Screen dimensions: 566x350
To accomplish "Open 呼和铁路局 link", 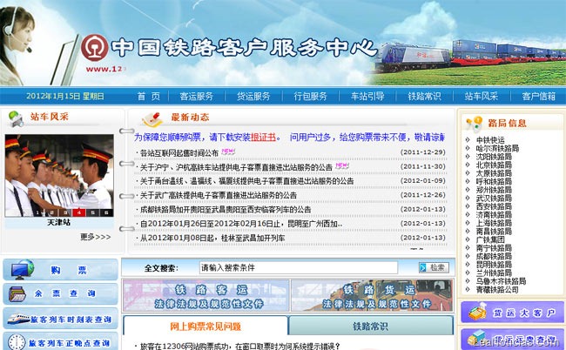I will coord(494,181).
